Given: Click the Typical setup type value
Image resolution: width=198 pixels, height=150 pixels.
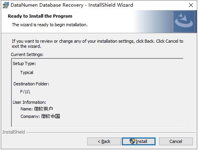Looking at the screenshot, I should (27, 72).
